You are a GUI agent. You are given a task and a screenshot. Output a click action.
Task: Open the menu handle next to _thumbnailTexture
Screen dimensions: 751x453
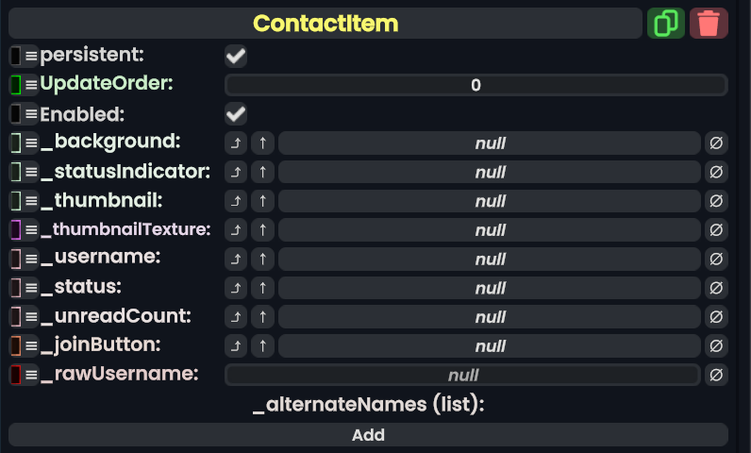point(31,230)
